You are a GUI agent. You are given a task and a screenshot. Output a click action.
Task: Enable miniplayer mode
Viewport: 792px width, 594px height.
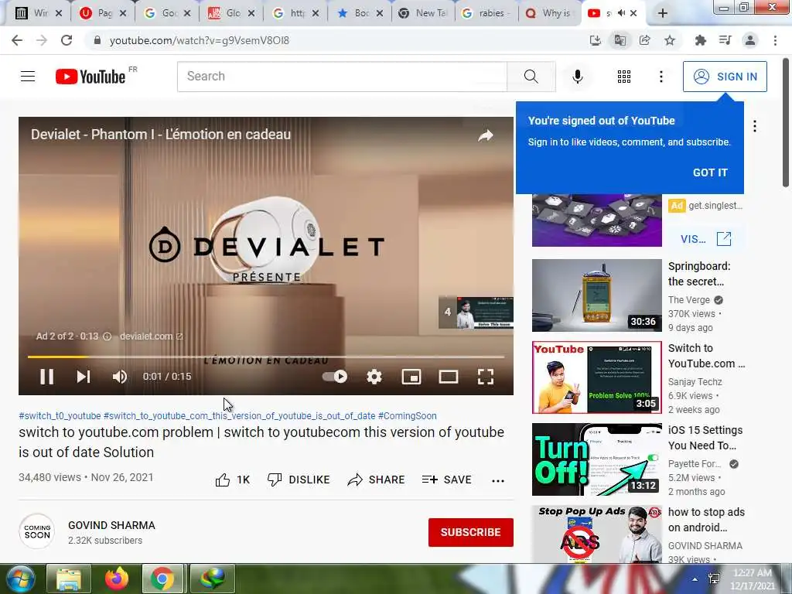coord(411,377)
